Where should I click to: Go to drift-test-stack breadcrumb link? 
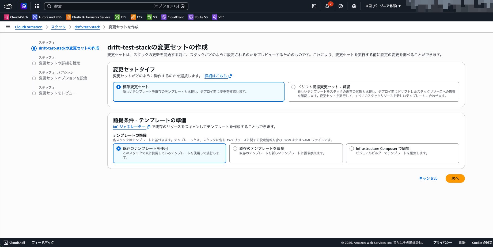click(x=87, y=27)
